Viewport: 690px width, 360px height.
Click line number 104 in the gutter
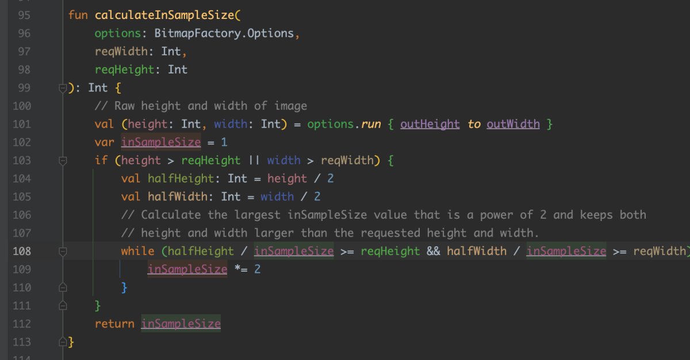(x=21, y=179)
